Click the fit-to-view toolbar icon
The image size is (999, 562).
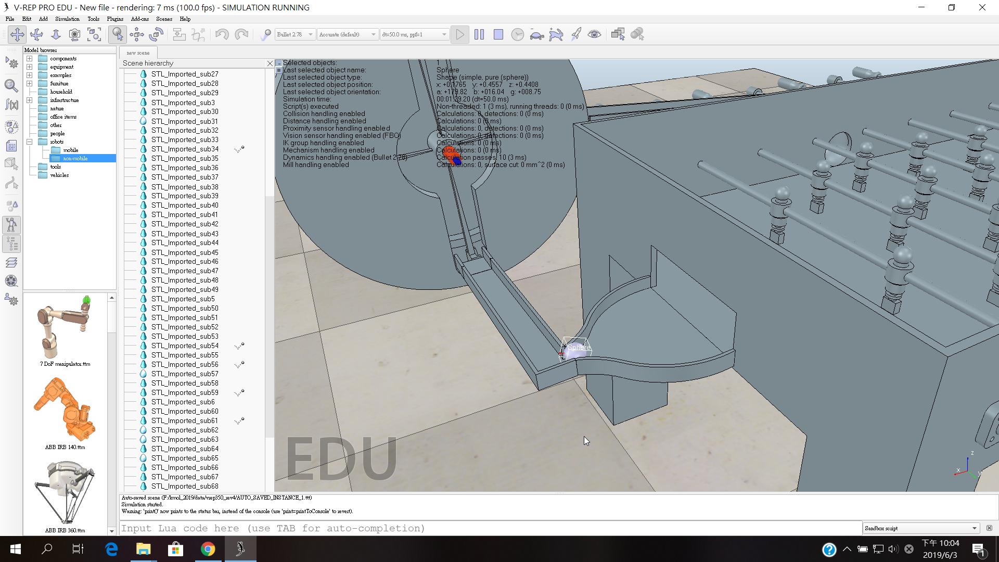(94, 34)
